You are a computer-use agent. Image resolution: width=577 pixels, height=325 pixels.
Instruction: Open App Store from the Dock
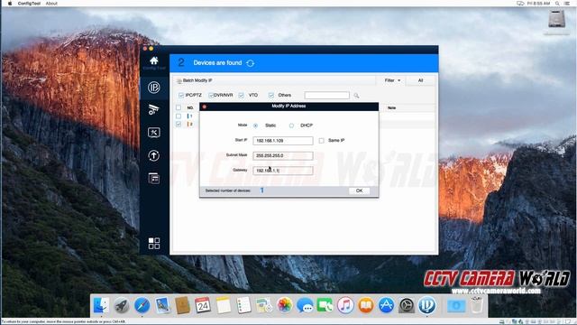tap(386, 305)
